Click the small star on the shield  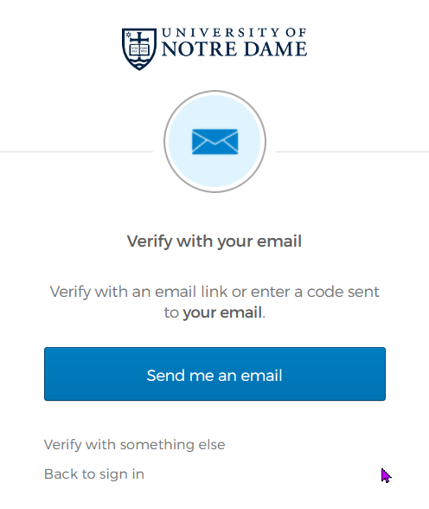coord(128,34)
